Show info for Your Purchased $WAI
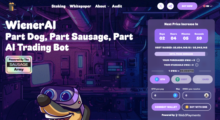Screen dimensions: 220x120 198,60
